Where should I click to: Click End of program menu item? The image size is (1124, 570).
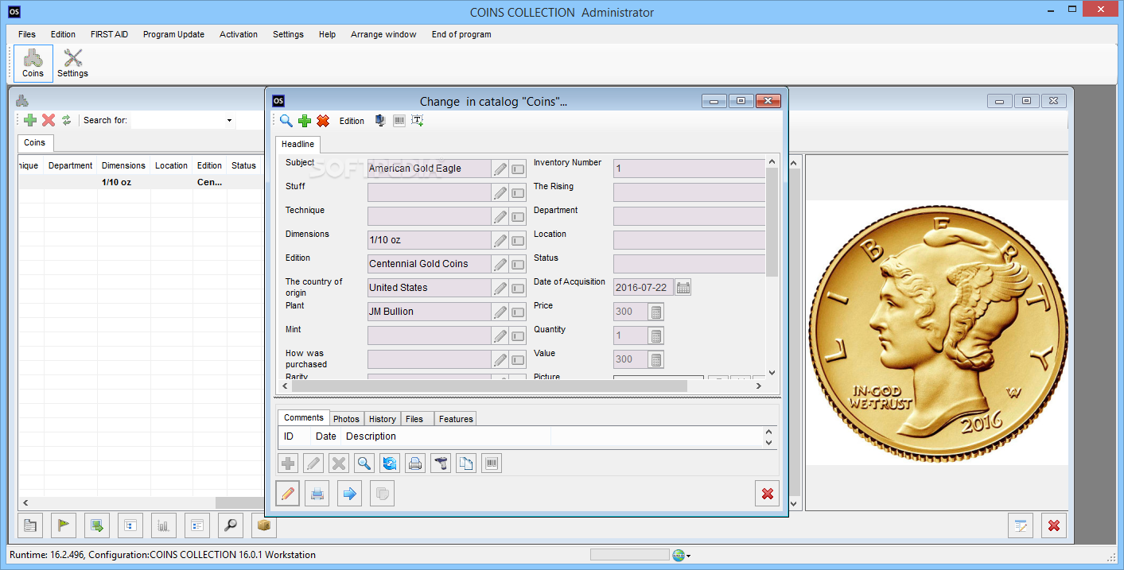461,34
